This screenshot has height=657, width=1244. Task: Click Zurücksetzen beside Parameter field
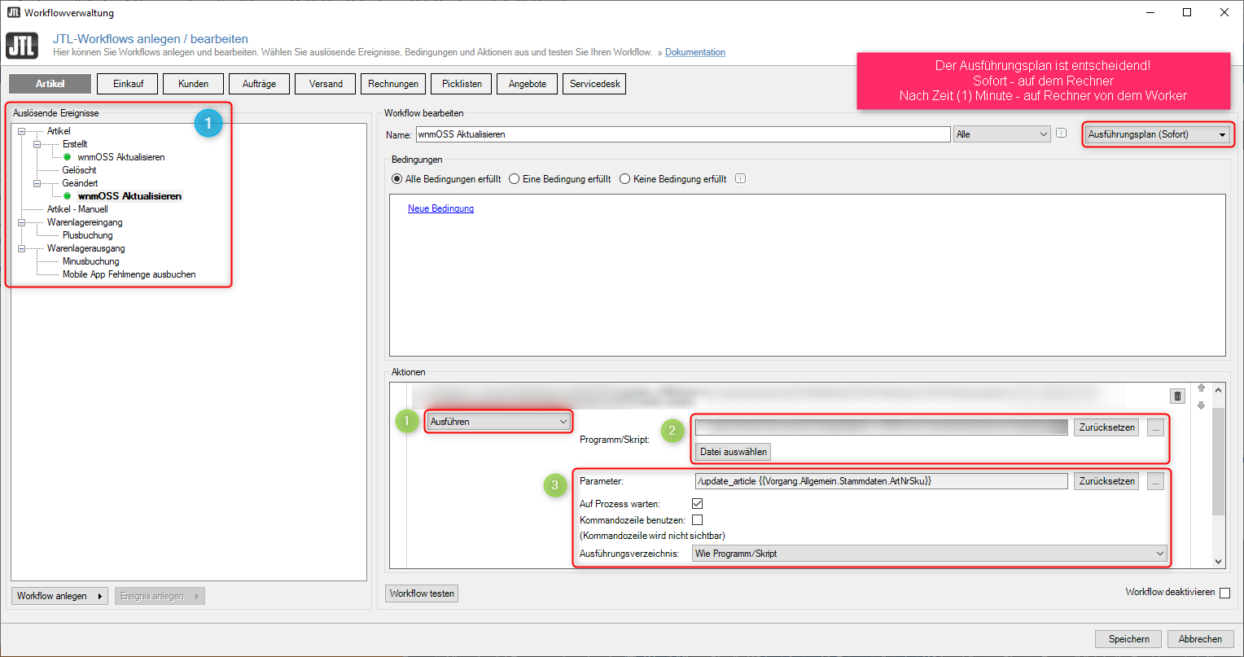[x=1106, y=481]
